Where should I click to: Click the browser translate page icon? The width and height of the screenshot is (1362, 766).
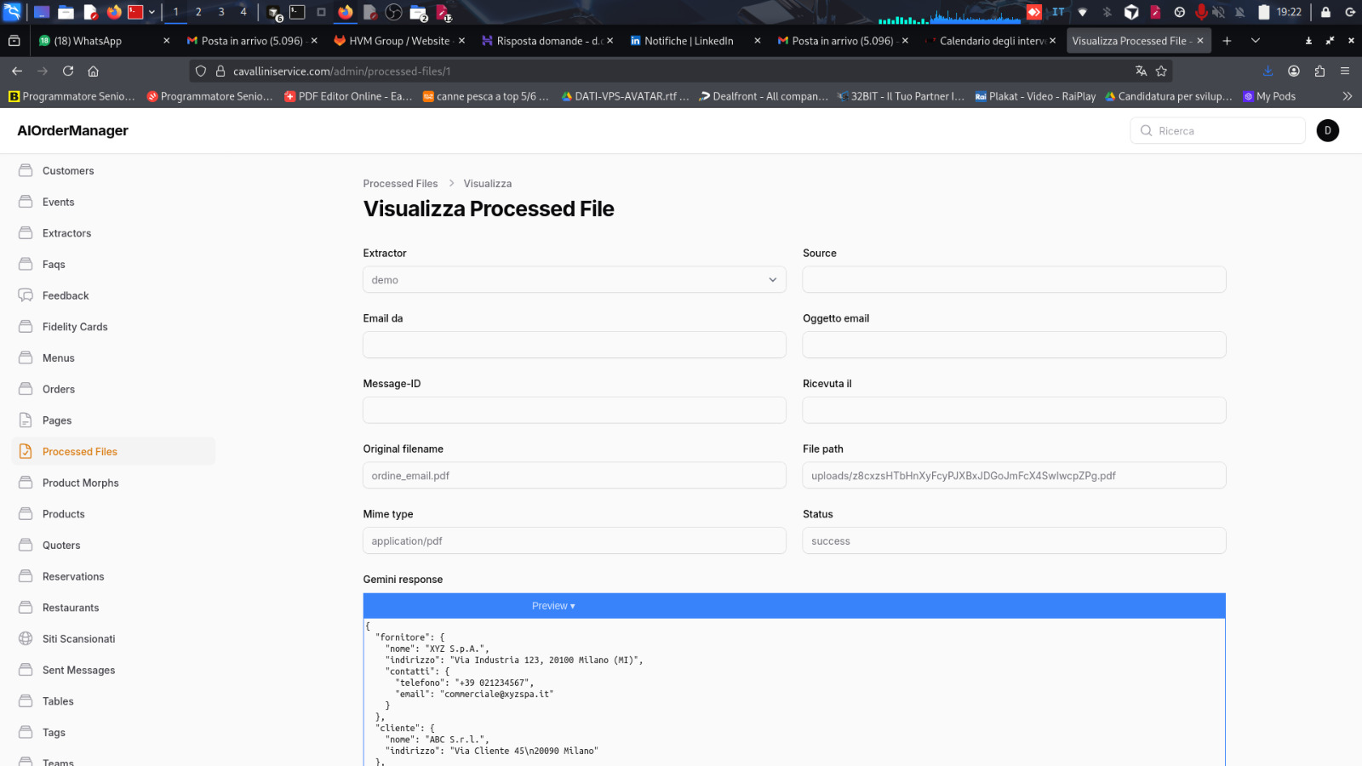pos(1141,71)
